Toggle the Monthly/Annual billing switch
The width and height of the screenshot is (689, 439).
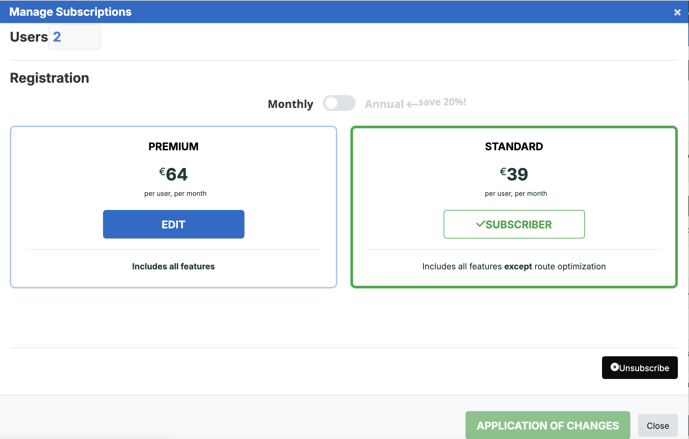[339, 103]
